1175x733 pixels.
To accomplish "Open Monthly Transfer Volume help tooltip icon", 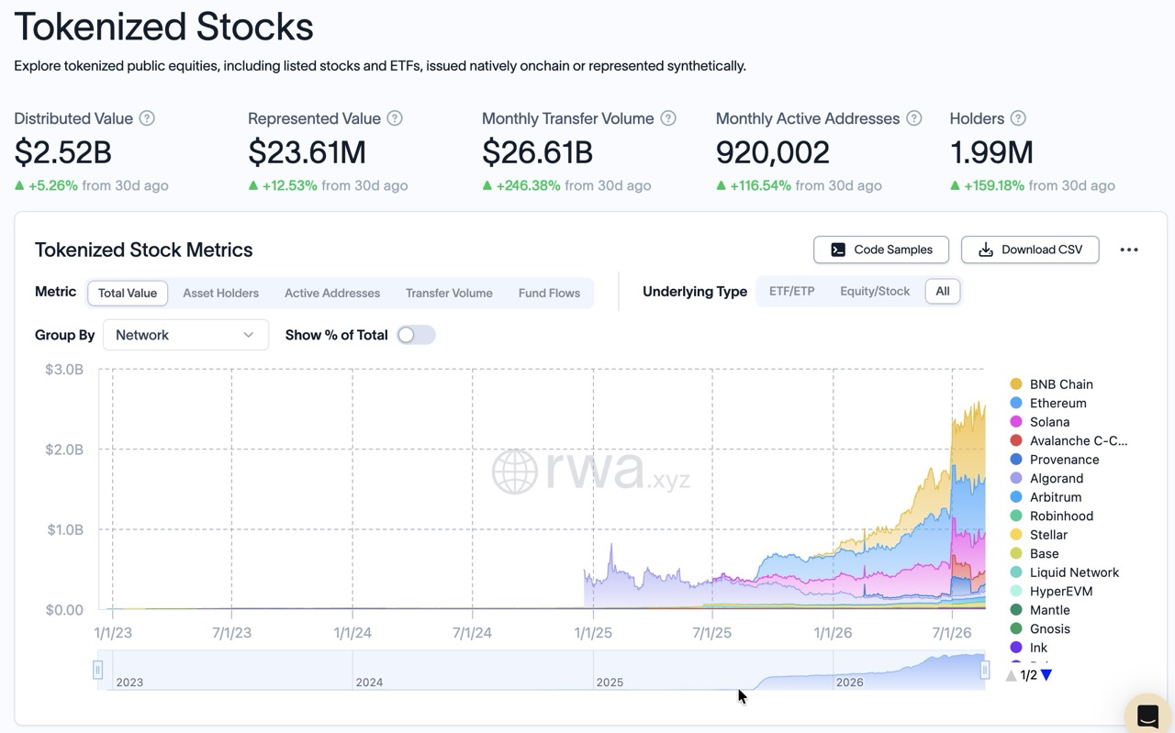I will (668, 118).
